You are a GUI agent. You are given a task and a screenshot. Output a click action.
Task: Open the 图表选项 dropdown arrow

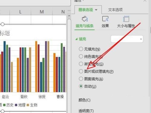[96, 10]
